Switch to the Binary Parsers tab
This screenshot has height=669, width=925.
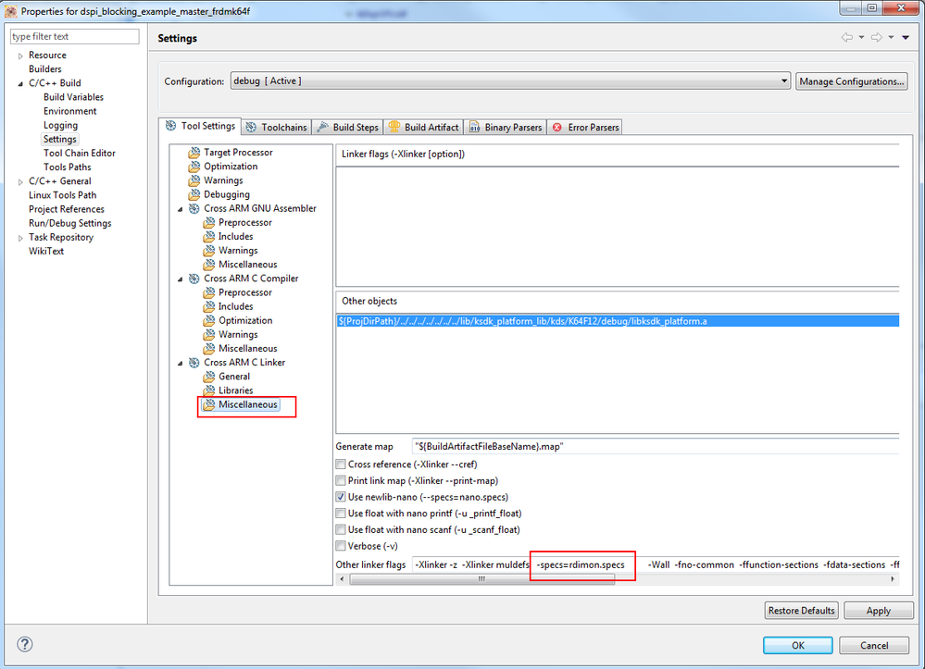(506, 128)
